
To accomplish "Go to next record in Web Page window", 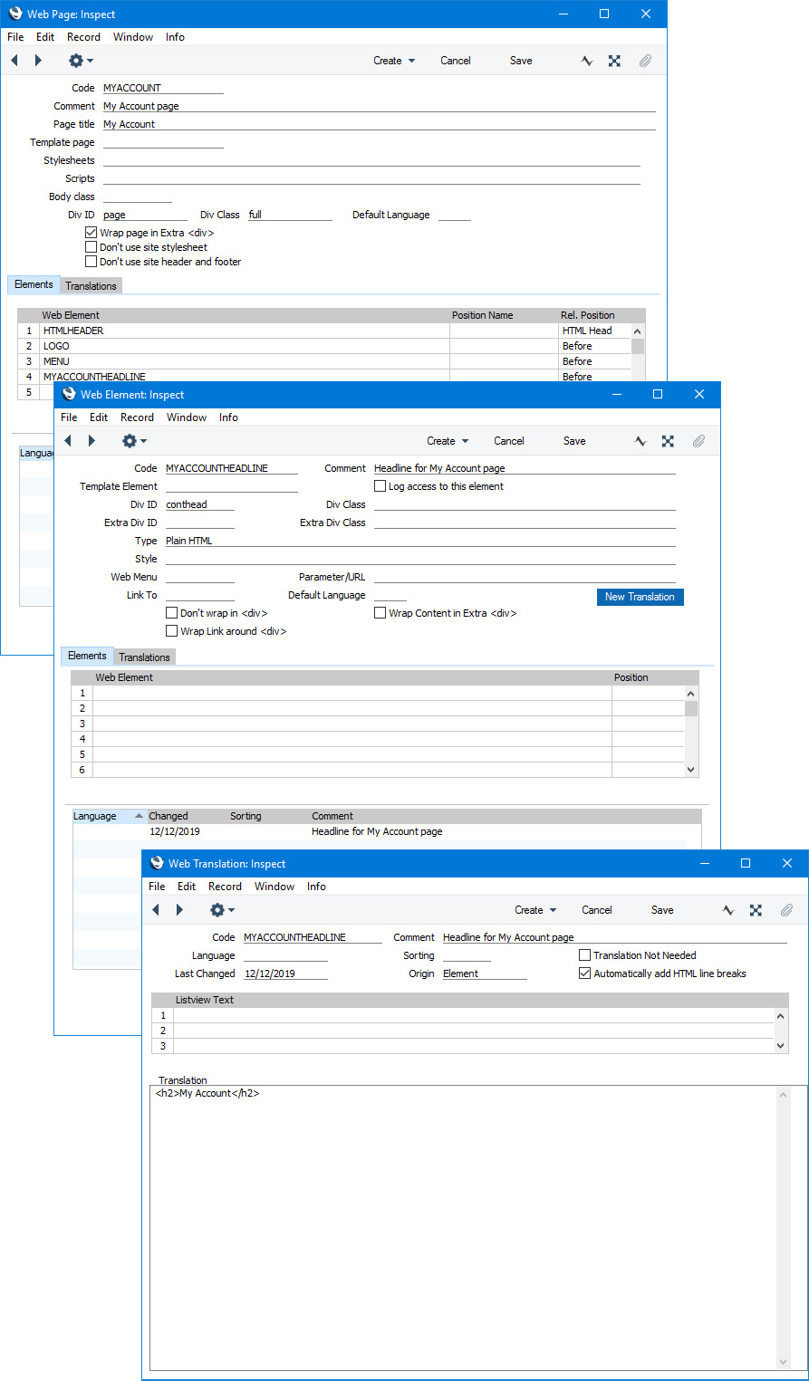I will click(38, 61).
